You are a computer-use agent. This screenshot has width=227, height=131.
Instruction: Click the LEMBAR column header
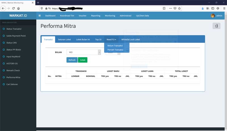coord(75,76)
